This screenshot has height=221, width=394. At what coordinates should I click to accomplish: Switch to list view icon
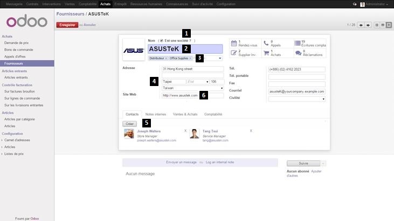click(383, 25)
